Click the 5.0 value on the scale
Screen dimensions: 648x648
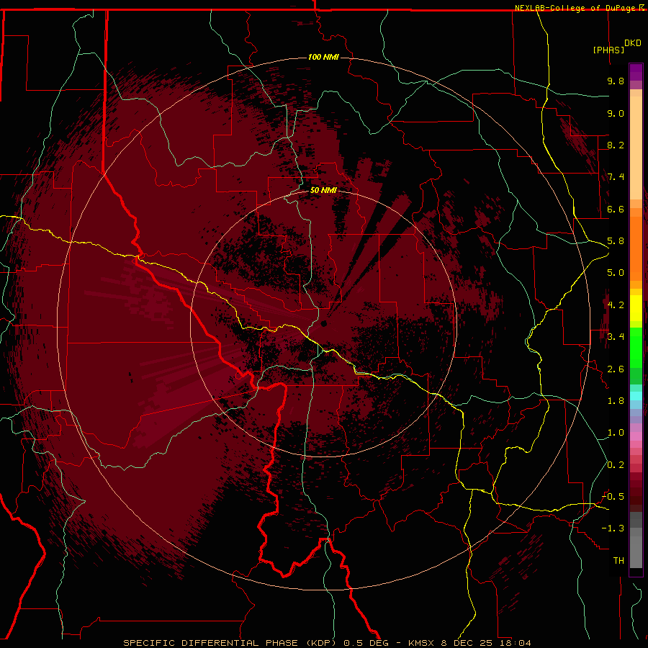616,273
